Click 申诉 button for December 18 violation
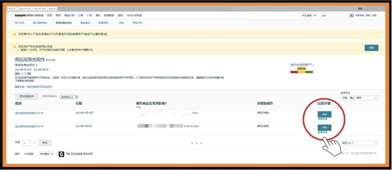The image size is (392, 170). (324, 114)
